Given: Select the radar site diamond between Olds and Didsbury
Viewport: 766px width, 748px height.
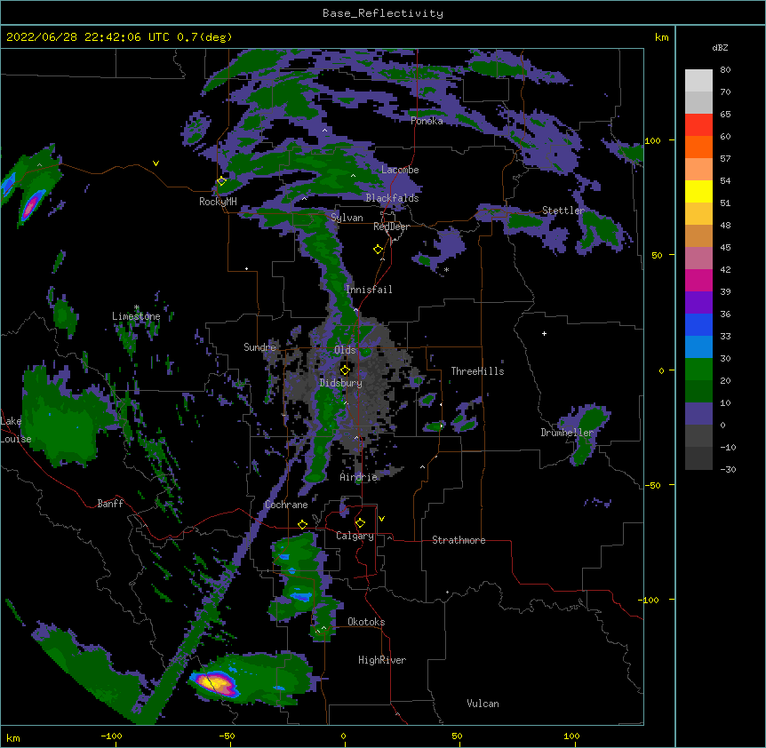Looking at the screenshot, I should tap(345, 370).
